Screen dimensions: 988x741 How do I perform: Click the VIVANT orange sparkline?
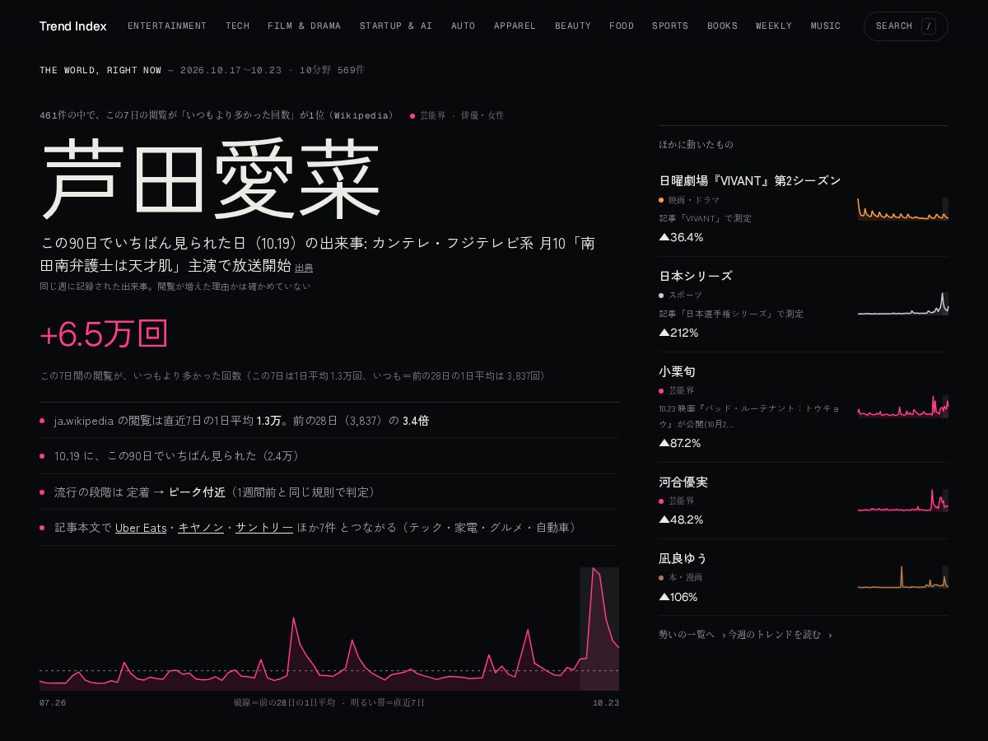click(903, 209)
